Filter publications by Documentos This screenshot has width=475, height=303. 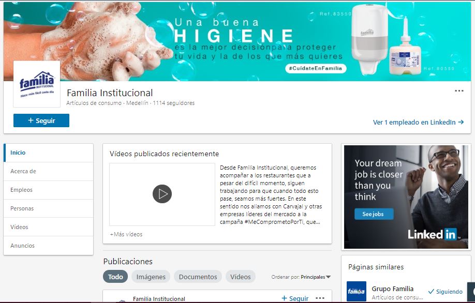(198, 277)
